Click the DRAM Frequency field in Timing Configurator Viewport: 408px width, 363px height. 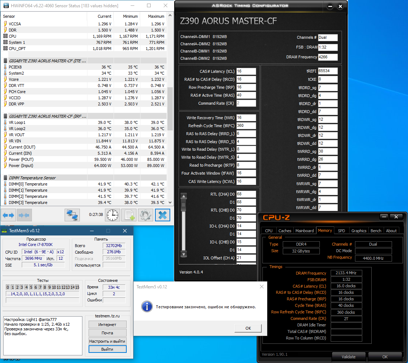(x=328, y=57)
